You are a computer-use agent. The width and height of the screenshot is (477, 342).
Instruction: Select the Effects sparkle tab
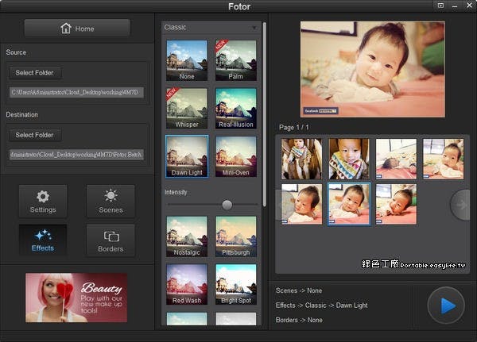pos(43,240)
